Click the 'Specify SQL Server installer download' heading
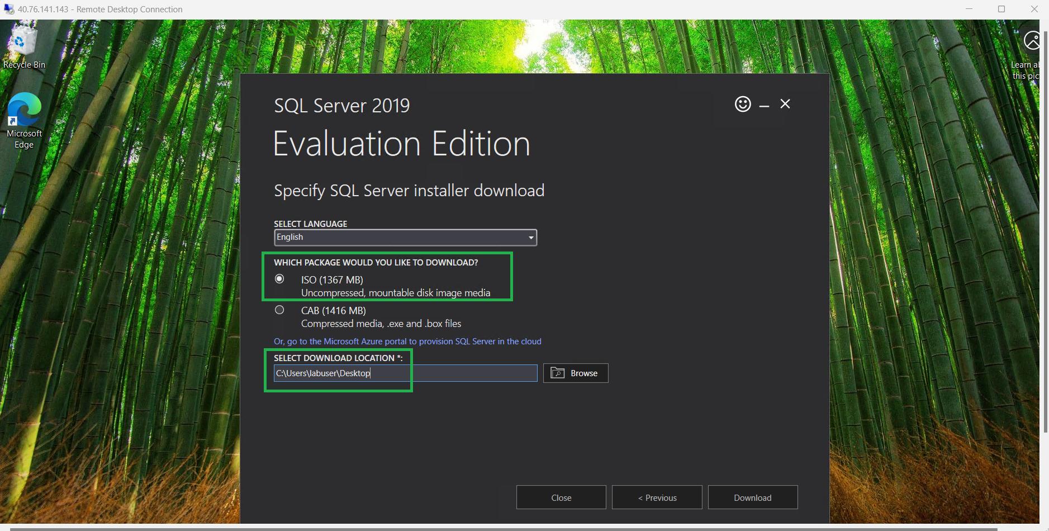 click(x=409, y=191)
